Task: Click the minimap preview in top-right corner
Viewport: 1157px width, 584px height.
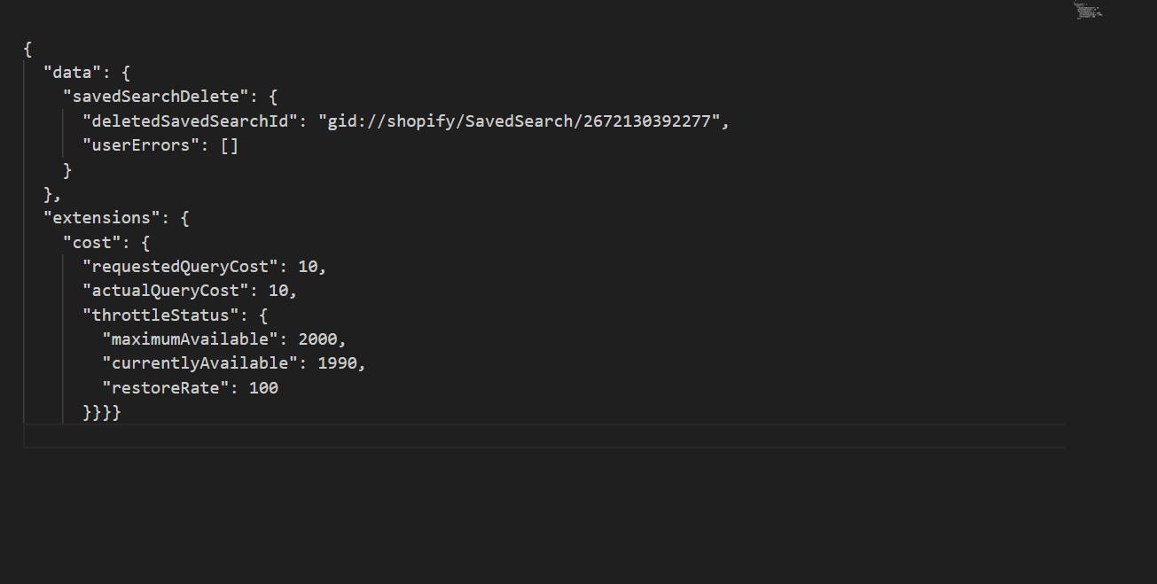Action: coord(1088,11)
